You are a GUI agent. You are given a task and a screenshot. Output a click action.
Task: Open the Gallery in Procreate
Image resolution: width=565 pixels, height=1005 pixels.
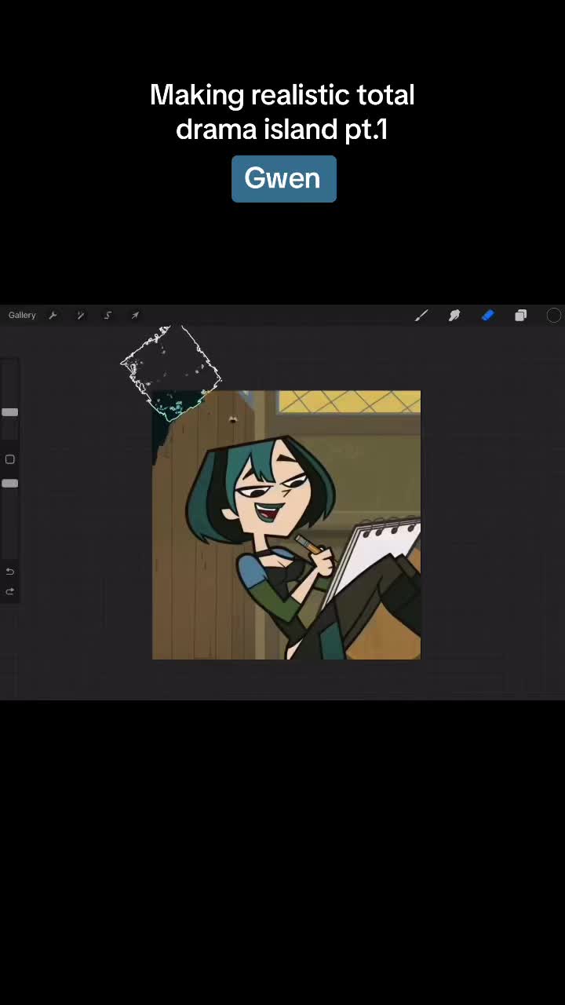[22, 315]
